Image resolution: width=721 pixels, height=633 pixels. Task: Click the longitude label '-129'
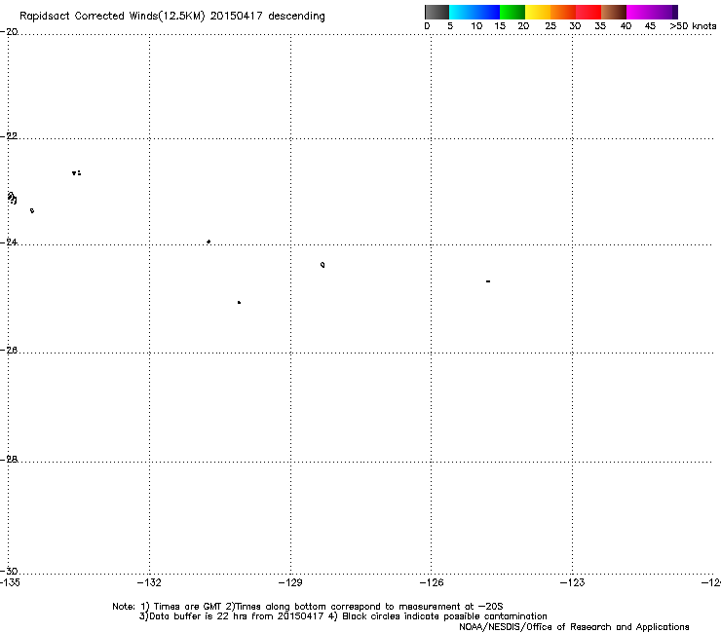pyautogui.click(x=290, y=582)
